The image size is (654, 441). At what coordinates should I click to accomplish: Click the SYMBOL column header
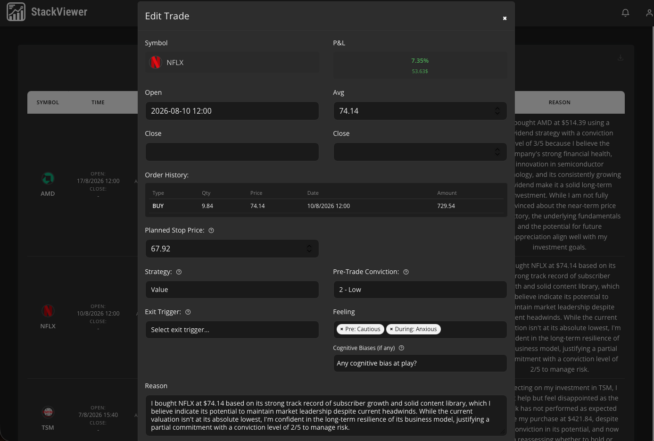[48, 102]
